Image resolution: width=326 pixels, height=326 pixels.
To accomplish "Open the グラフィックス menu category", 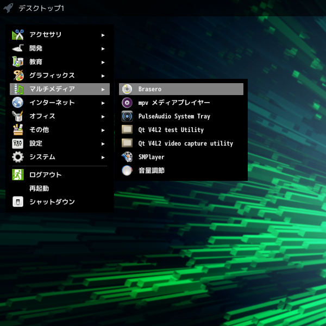I will tap(60, 76).
